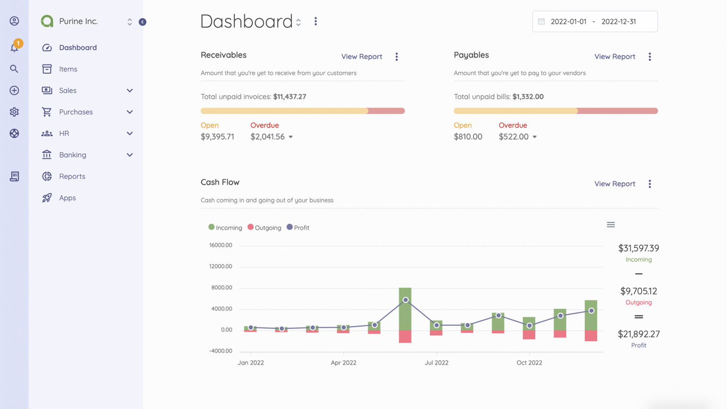
Task: Open the search magnifier in the left rail
Action: pyautogui.click(x=14, y=69)
